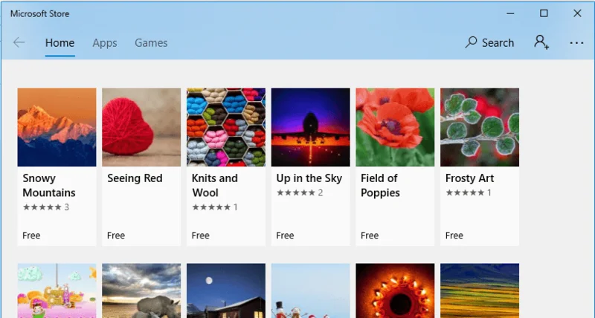
Task: Close the Microsoft Store window
Action: (x=577, y=13)
